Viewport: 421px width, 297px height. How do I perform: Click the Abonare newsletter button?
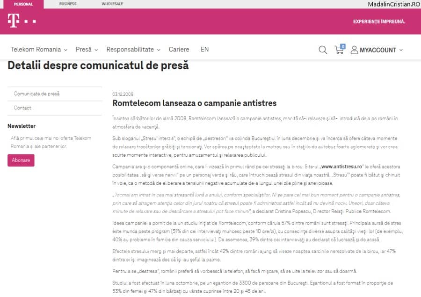pos(21,160)
